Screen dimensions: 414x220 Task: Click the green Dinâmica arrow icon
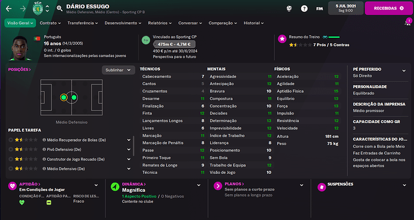pos(115,186)
